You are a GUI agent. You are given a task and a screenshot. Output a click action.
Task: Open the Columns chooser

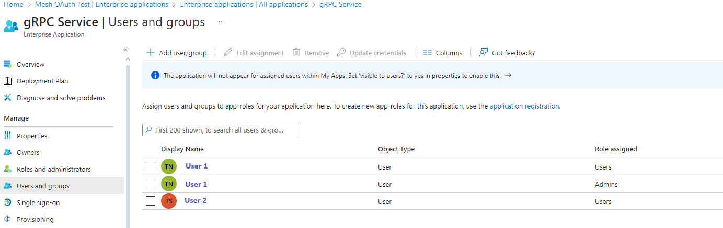[442, 53]
